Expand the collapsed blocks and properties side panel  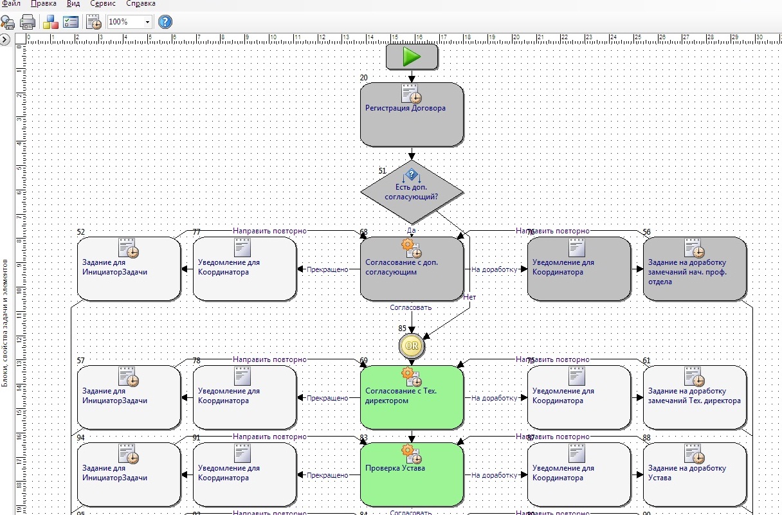[5, 40]
